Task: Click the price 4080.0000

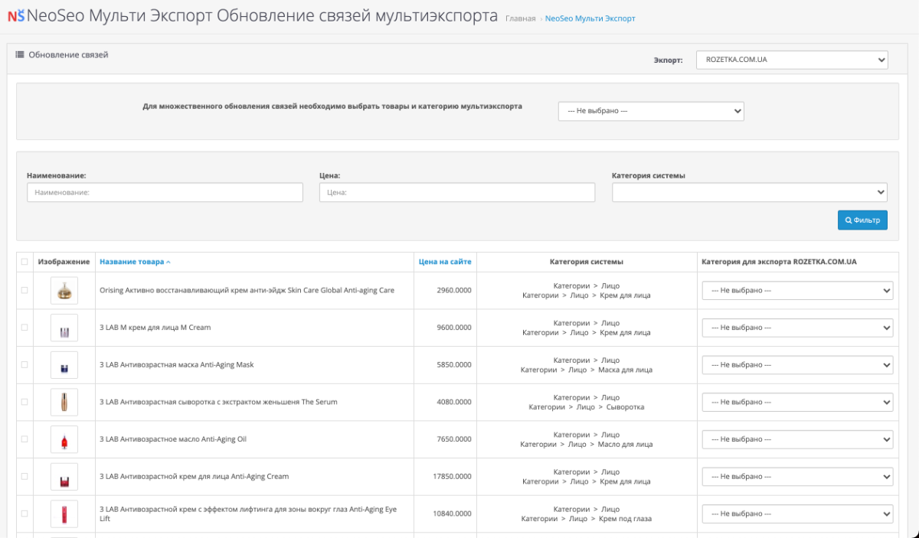Action: click(x=454, y=402)
